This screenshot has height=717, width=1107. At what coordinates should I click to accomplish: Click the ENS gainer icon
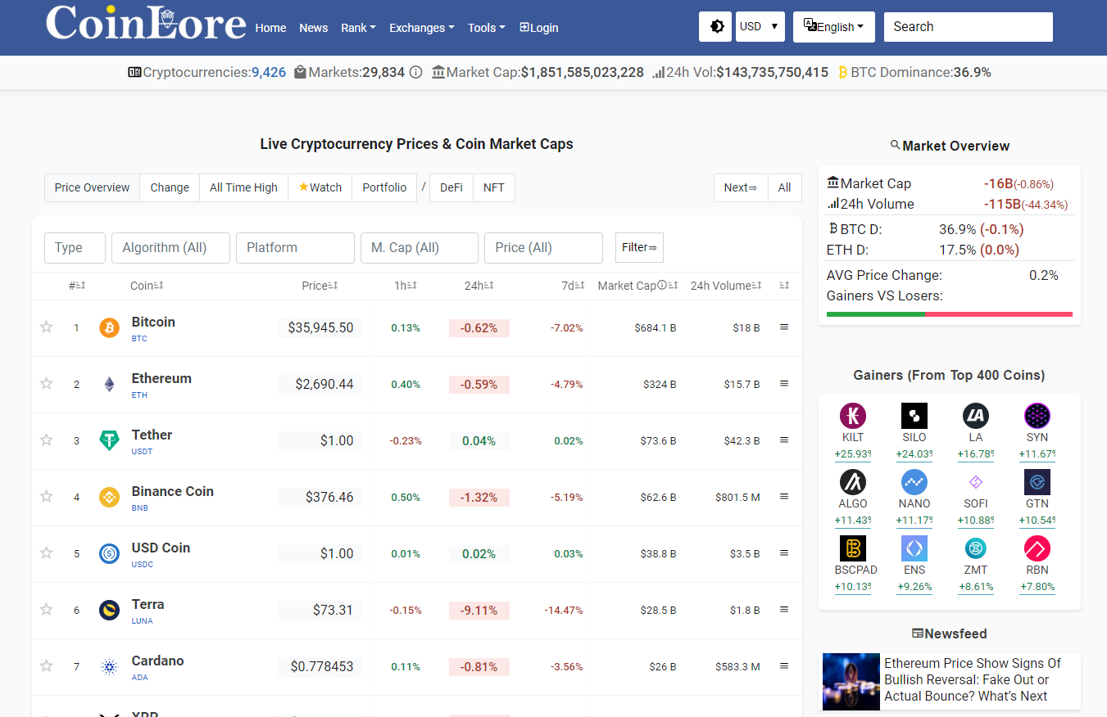[x=914, y=548]
